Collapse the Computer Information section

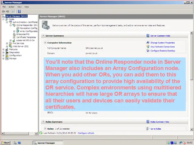45,43
